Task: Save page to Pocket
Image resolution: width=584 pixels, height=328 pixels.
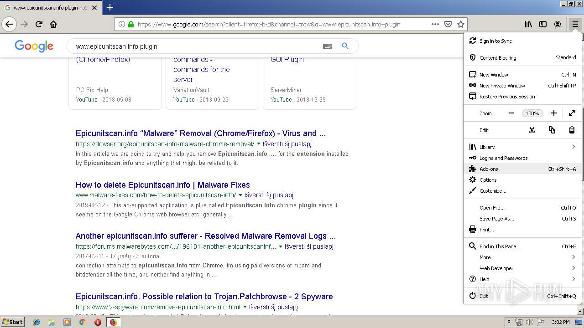Action: click(x=448, y=24)
